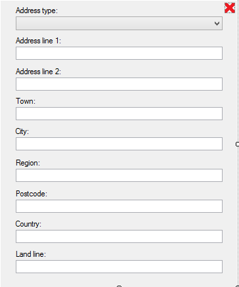This screenshot has width=239, height=287.
Task: Expand the Address type dropdown arrow
Action: tap(217, 24)
